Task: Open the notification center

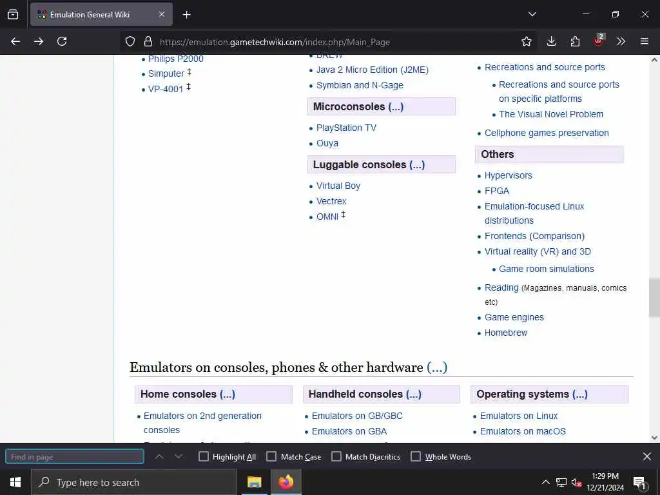Action: click(x=639, y=483)
